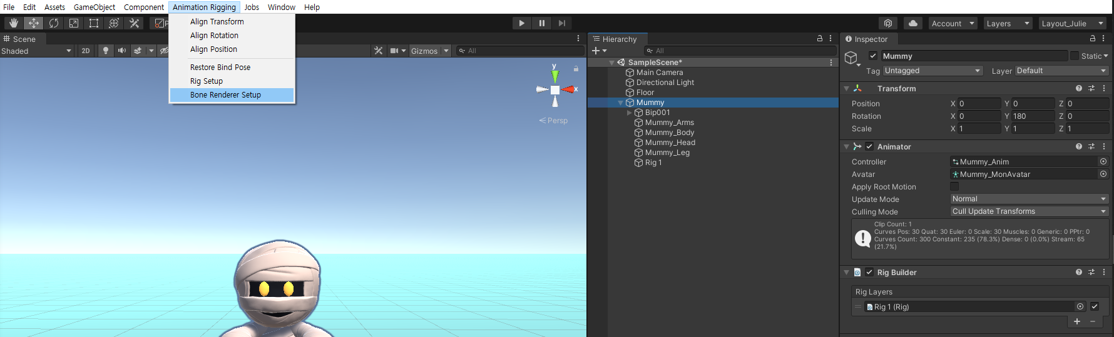Open Transform component help
Screen dimensions: 1114x337
[x=1079, y=88]
